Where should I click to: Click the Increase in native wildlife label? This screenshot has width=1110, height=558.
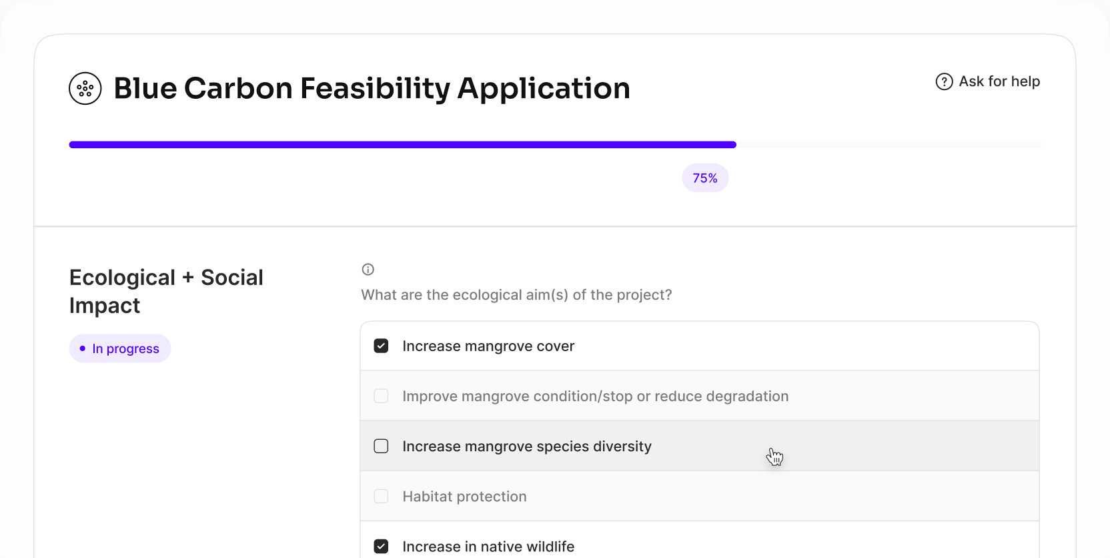pyautogui.click(x=488, y=547)
